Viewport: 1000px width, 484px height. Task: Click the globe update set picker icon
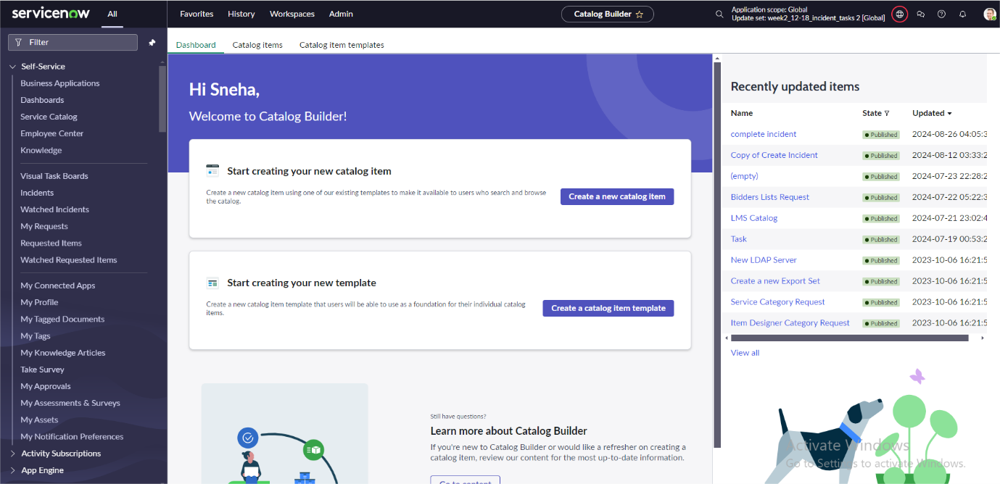coord(899,14)
